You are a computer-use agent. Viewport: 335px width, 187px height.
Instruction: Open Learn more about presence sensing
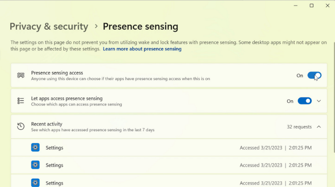(x=142, y=49)
